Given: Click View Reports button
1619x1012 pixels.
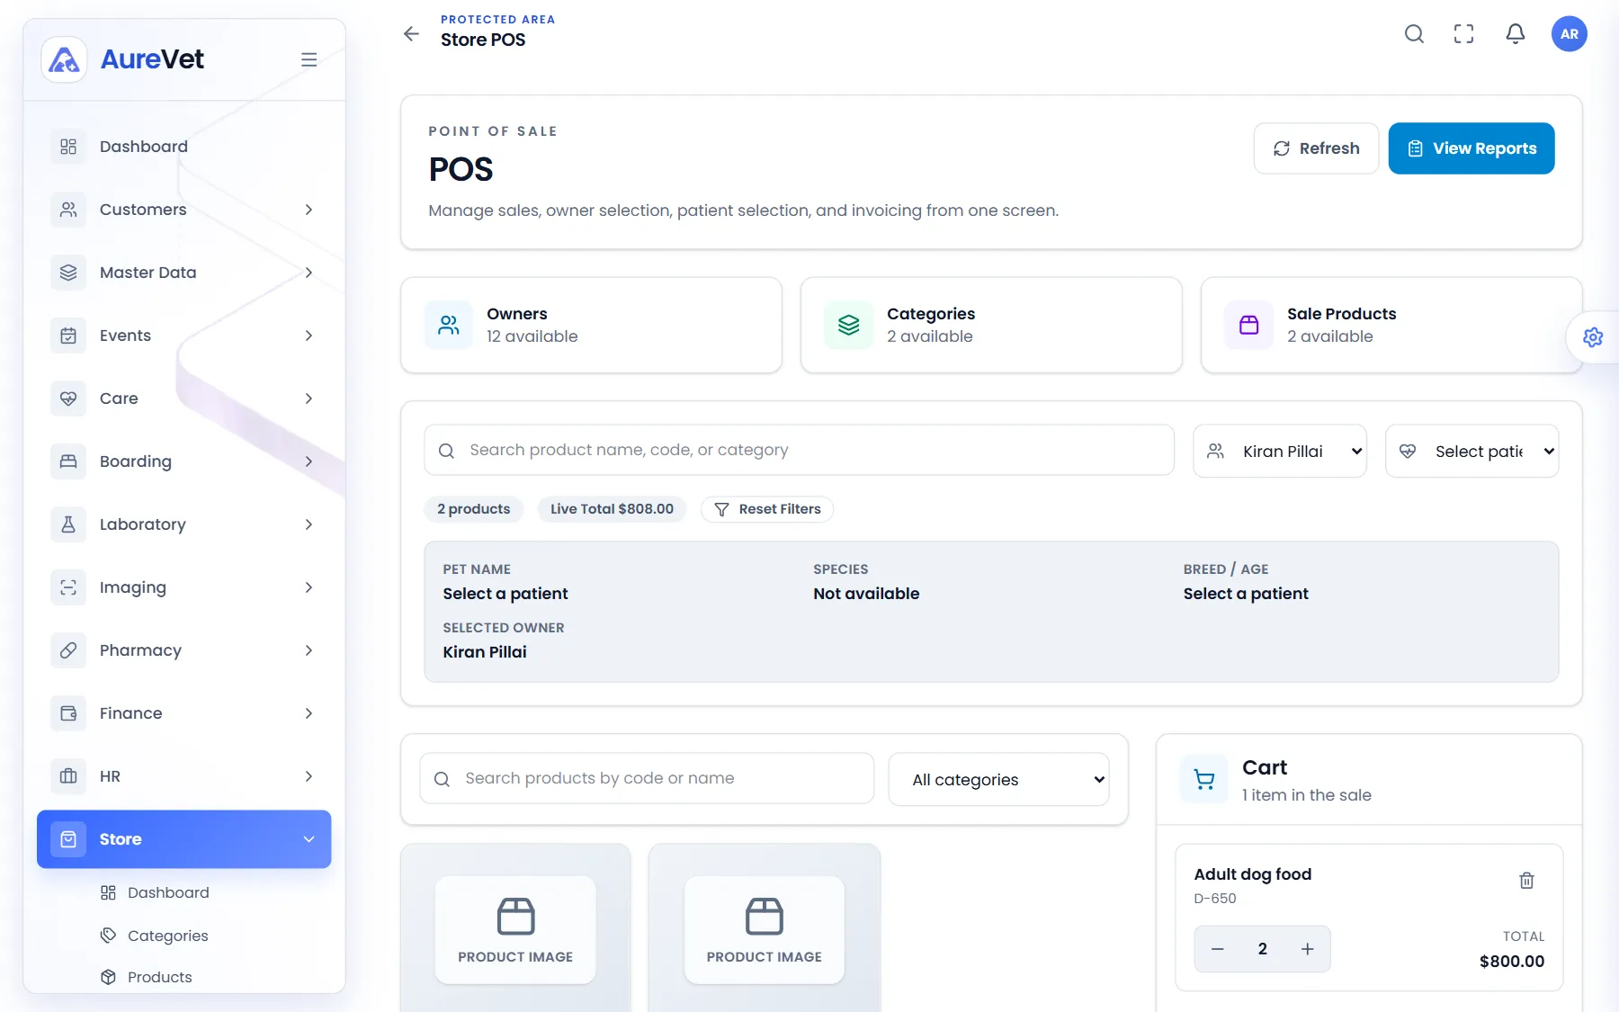Looking at the screenshot, I should click(x=1471, y=148).
